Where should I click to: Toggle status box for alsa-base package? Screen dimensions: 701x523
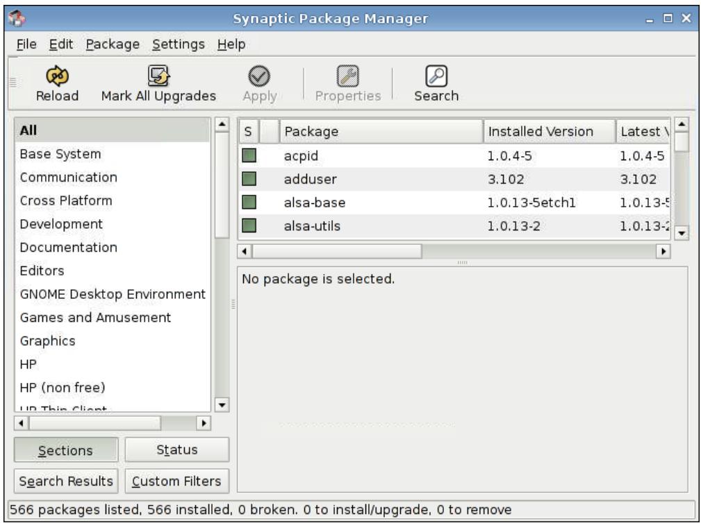point(249,202)
